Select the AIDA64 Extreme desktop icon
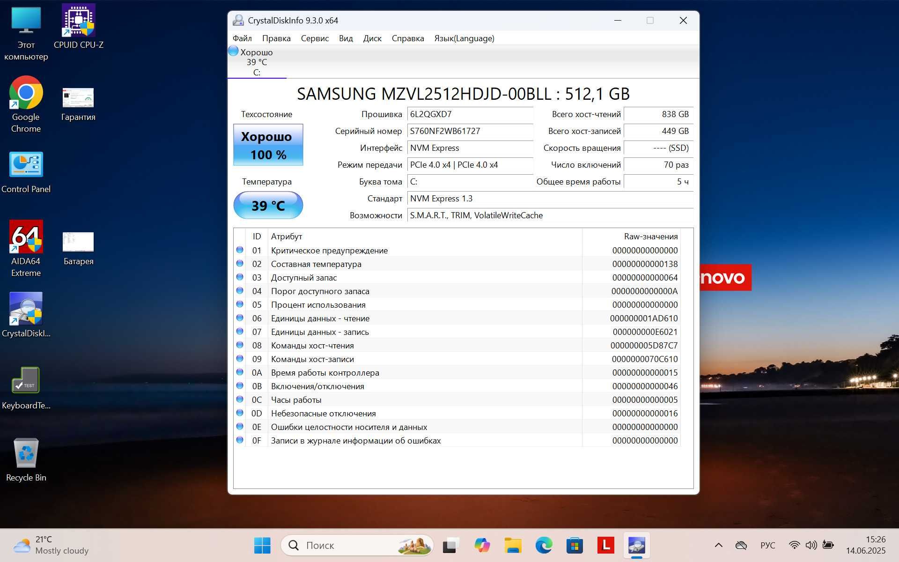This screenshot has height=562, width=899. (x=26, y=249)
